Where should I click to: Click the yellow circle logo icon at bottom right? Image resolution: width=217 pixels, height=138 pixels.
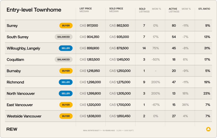tap(208, 129)
